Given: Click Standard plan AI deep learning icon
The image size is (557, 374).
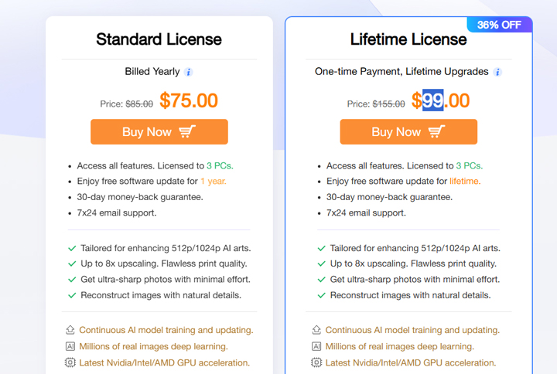Looking at the screenshot, I should tap(70, 347).
